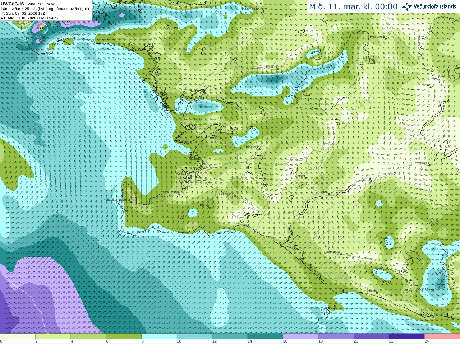Screen dimensions: 460x344
Task: Click the Bláfjöll station marker
Action: click(x=210, y=208)
